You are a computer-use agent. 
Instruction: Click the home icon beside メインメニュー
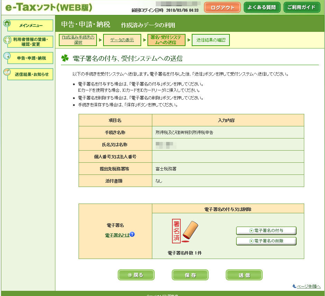click(x=7, y=23)
